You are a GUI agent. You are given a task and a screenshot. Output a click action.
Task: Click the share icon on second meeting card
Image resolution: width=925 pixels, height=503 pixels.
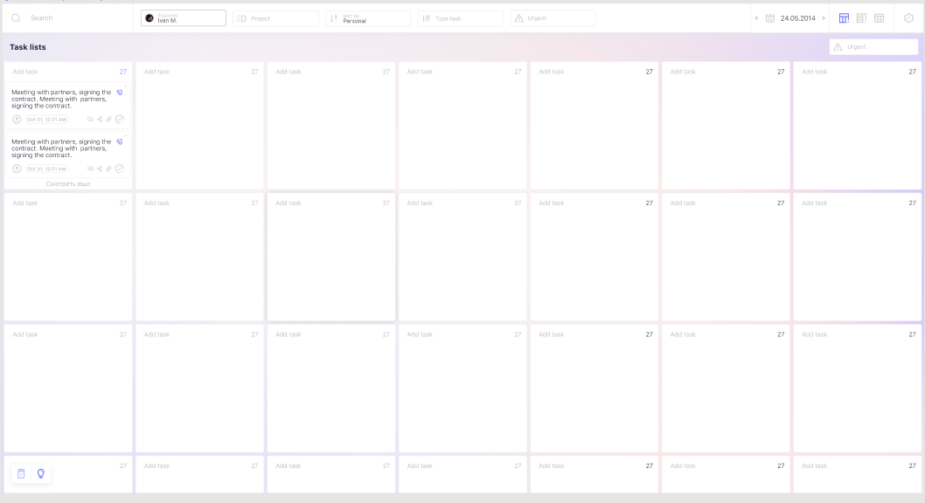point(100,169)
